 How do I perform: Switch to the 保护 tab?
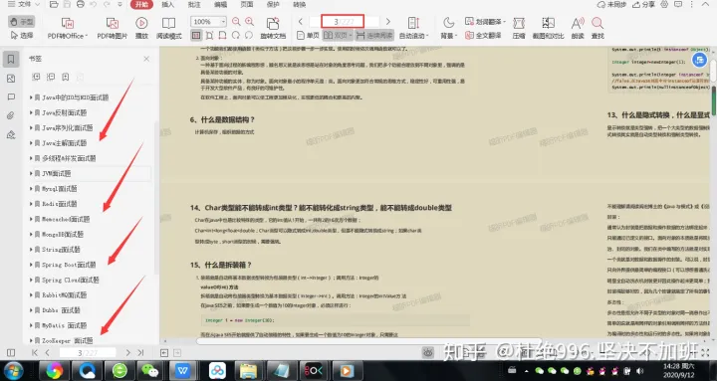[x=273, y=5]
